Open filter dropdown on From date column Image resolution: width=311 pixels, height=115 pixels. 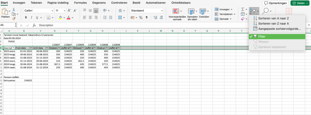click(x=31, y=48)
